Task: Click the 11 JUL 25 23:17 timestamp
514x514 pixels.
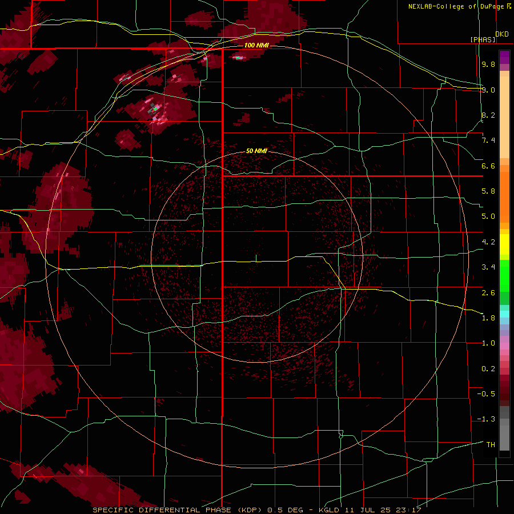Action: pyautogui.click(x=383, y=510)
